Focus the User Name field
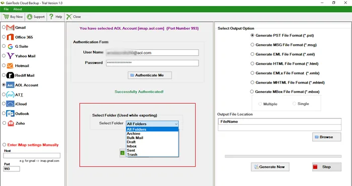Screen dimensions: 352x186 coord(152,53)
